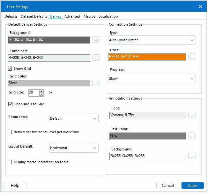Open annotation Background color ellipsis button

[x=192, y=156]
